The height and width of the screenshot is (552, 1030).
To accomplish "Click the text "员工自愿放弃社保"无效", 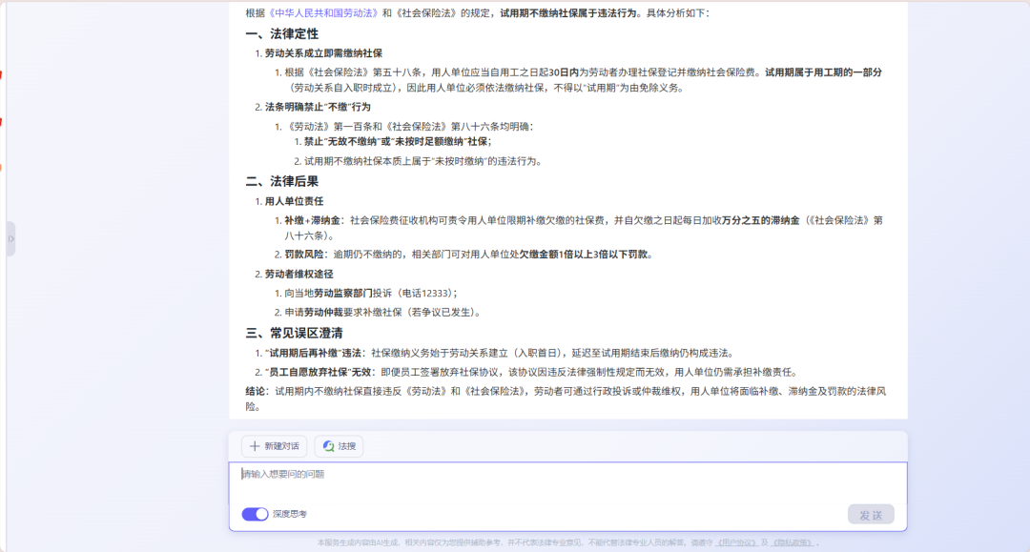I will [318, 372].
